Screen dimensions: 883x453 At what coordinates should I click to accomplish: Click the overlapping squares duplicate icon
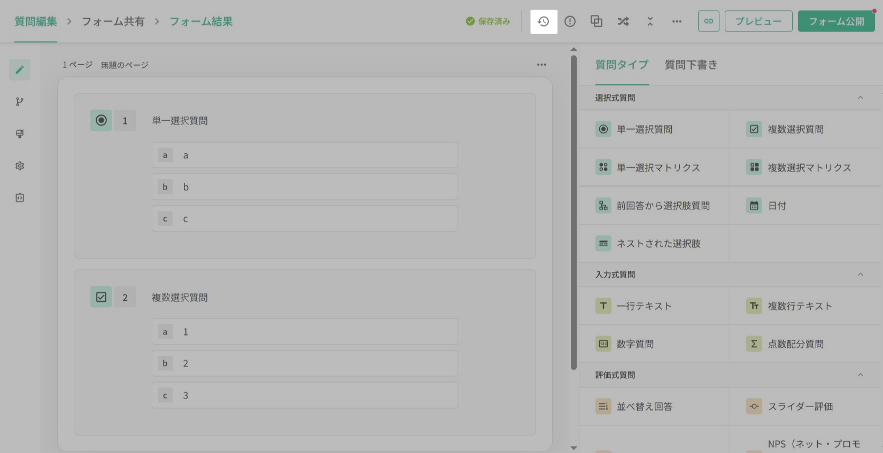[x=597, y=21]
